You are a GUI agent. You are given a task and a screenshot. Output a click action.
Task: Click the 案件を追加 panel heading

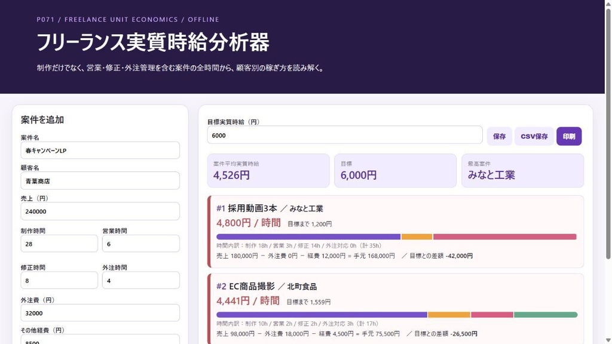coord(42,119)
